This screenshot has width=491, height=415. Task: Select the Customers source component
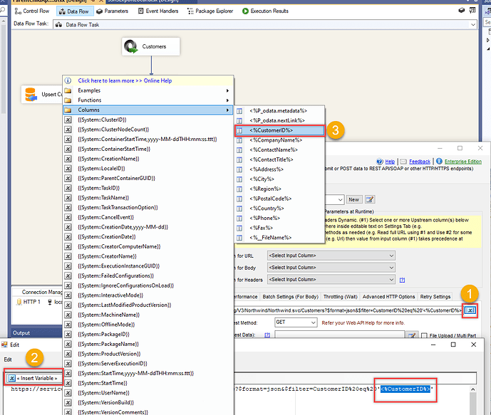click(x=151, y=46)
